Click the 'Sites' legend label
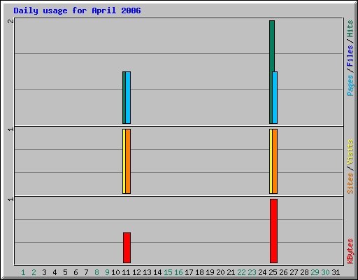This screenshot has width=358, height=280. click(x=350, y=183)
